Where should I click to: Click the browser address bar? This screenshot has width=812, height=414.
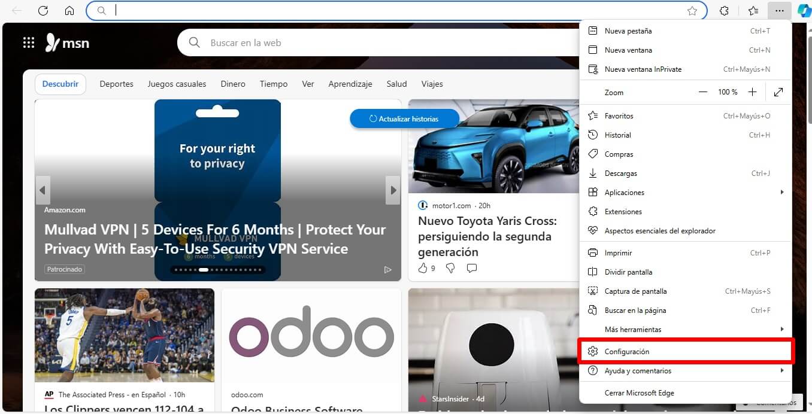(396, 11)
